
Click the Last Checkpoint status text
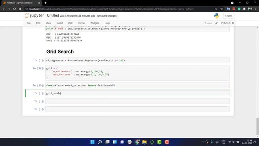click(x=77, y=16)
